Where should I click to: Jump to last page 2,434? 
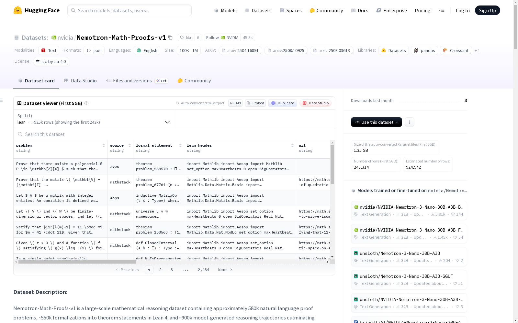pyautogui.click(x=203, y=270)
